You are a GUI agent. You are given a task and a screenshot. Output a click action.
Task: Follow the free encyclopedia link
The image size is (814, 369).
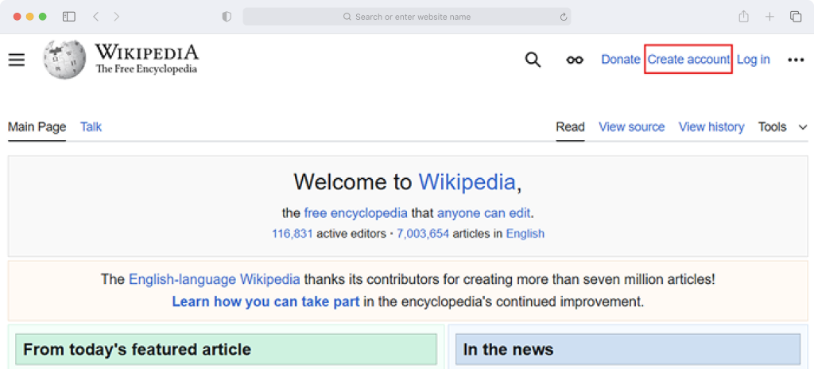(x=355, y=213)
